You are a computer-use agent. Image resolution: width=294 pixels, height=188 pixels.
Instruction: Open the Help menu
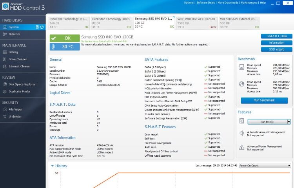coord(263,3)
